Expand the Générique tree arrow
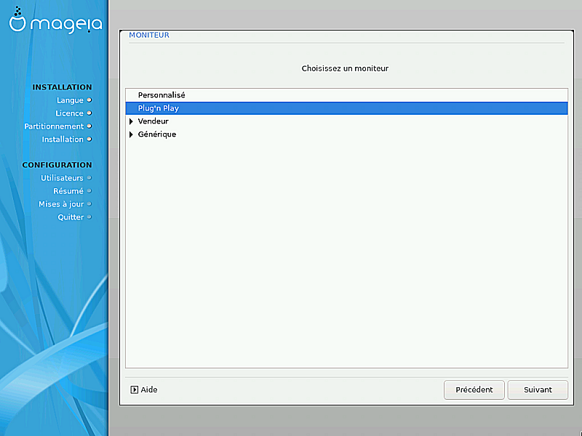582x436 pixels. pyautogui.click(x=131, y=134)
